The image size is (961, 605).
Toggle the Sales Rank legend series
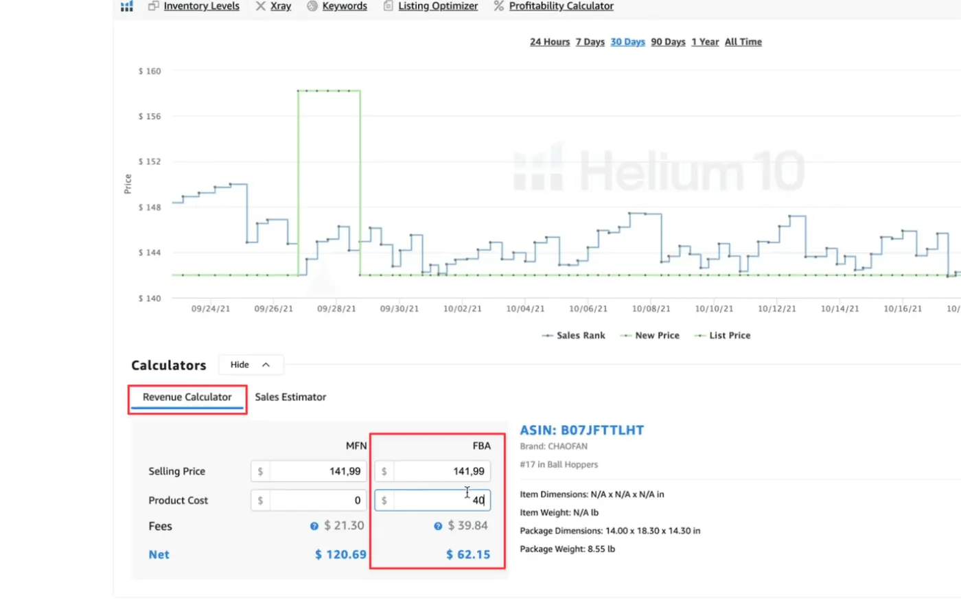click(x=574, y=336)
